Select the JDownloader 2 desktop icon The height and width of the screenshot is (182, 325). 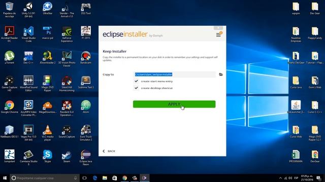tap(47, 57)
